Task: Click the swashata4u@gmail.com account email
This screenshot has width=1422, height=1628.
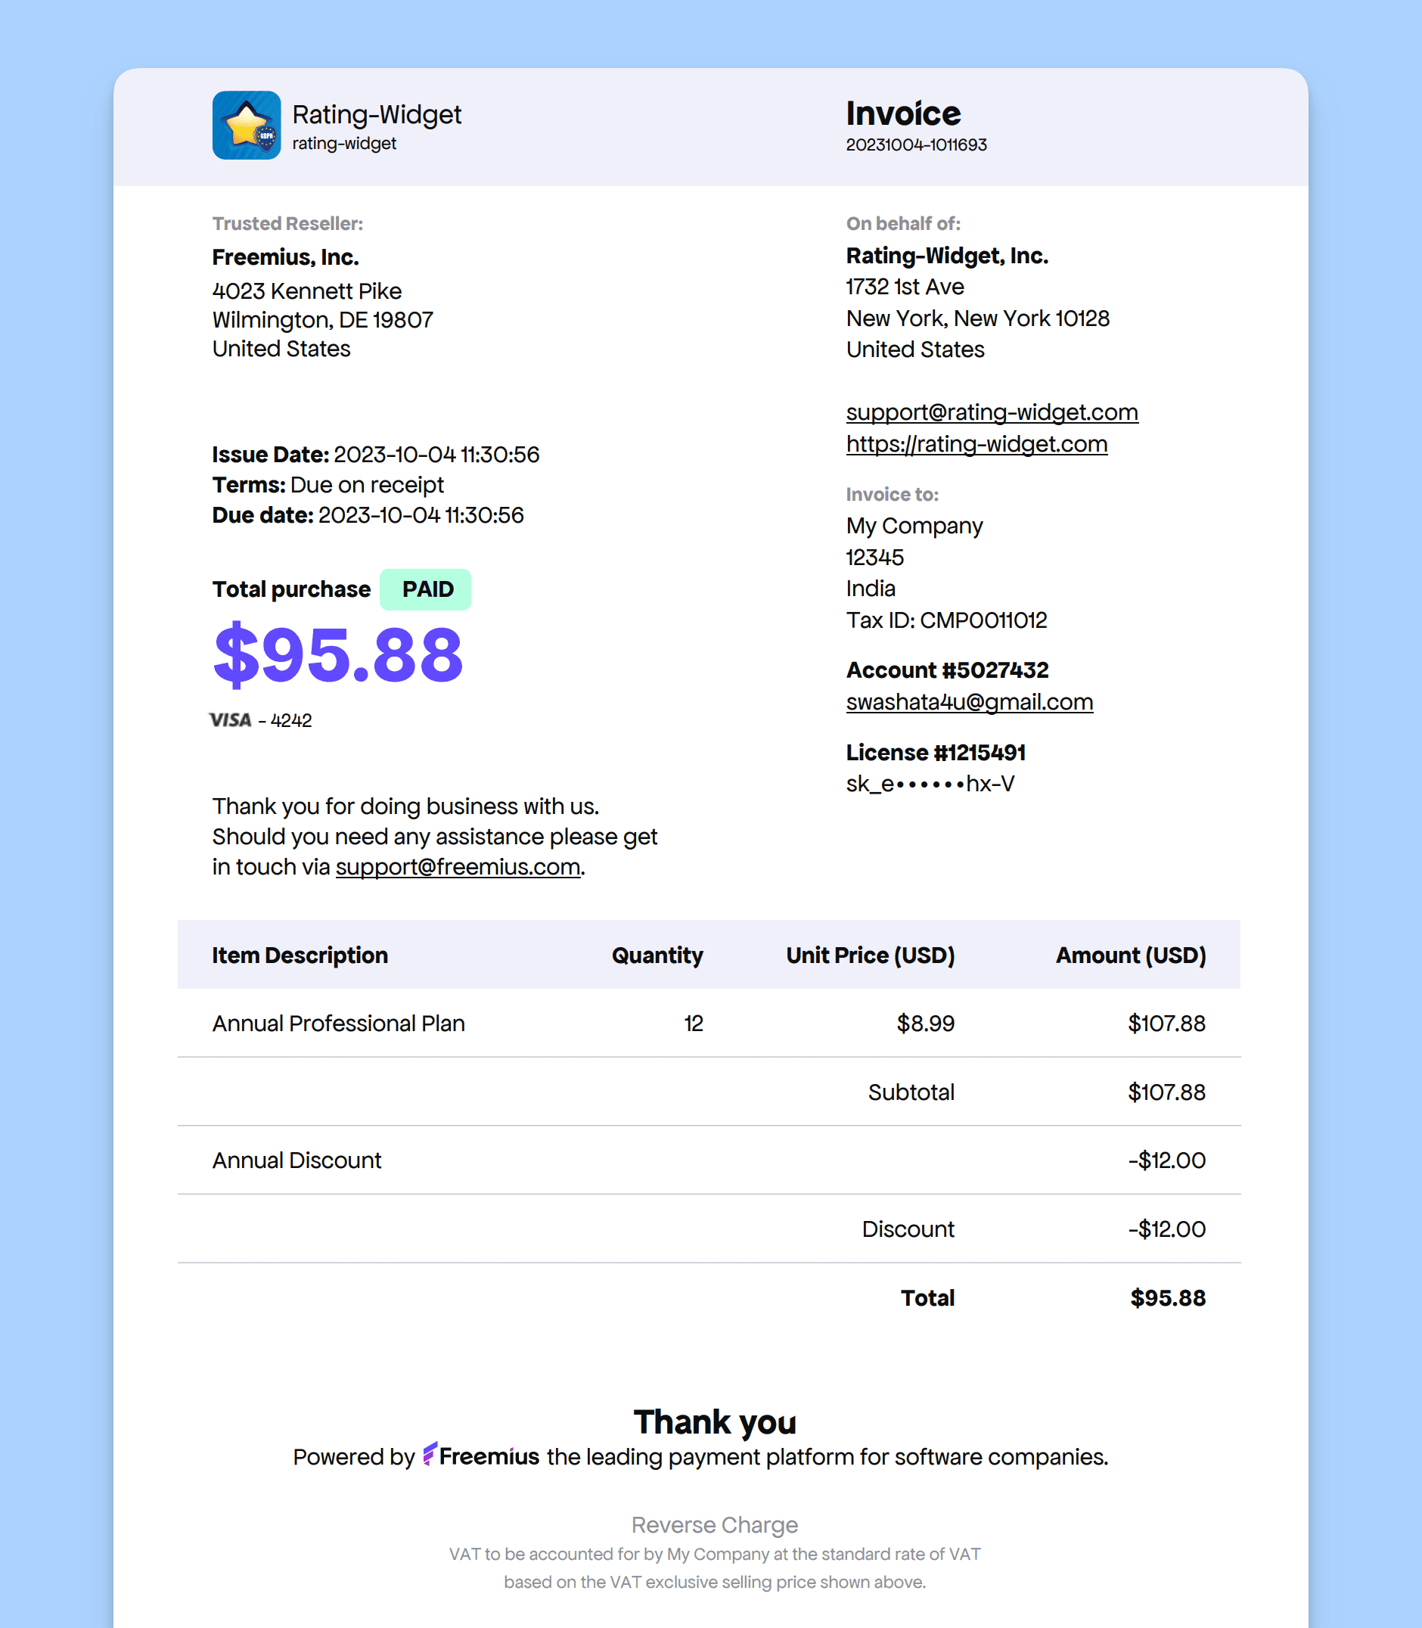Action: pos(970,702)
